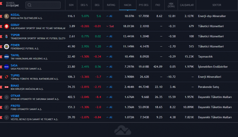The height and width of the screenshot is (137, 238).
Task: Sort by the DEĞ column header
Action: click(x=97, y=5)
